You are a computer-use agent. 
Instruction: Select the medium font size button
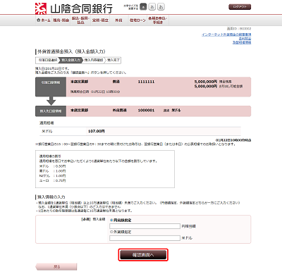coord(152,7)
